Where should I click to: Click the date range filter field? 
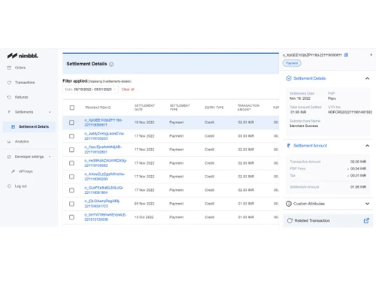(x=90, y=89)
